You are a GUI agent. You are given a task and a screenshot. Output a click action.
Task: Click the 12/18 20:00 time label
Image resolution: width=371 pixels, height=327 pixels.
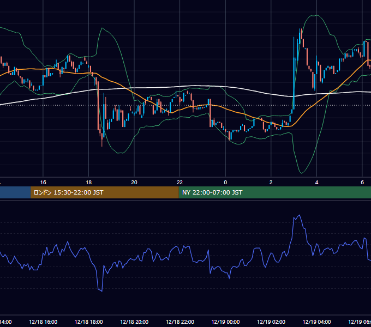[x=134, y=322]
